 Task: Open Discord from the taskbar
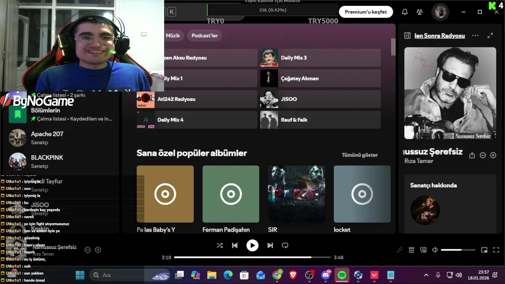coord(326,275)
